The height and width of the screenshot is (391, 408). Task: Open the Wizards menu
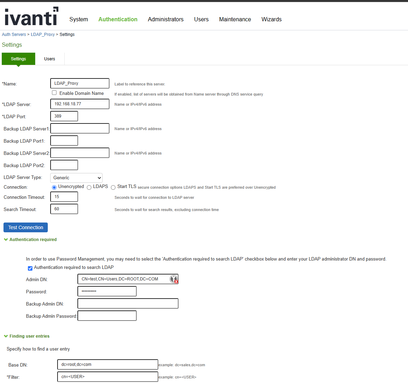tap(271, 20)
